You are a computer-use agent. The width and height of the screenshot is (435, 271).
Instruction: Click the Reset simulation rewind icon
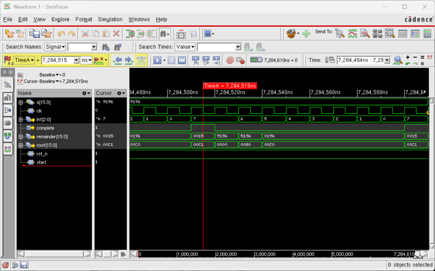point(182,60)
